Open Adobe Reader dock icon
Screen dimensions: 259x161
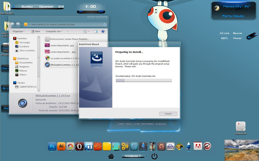point(198,146)
